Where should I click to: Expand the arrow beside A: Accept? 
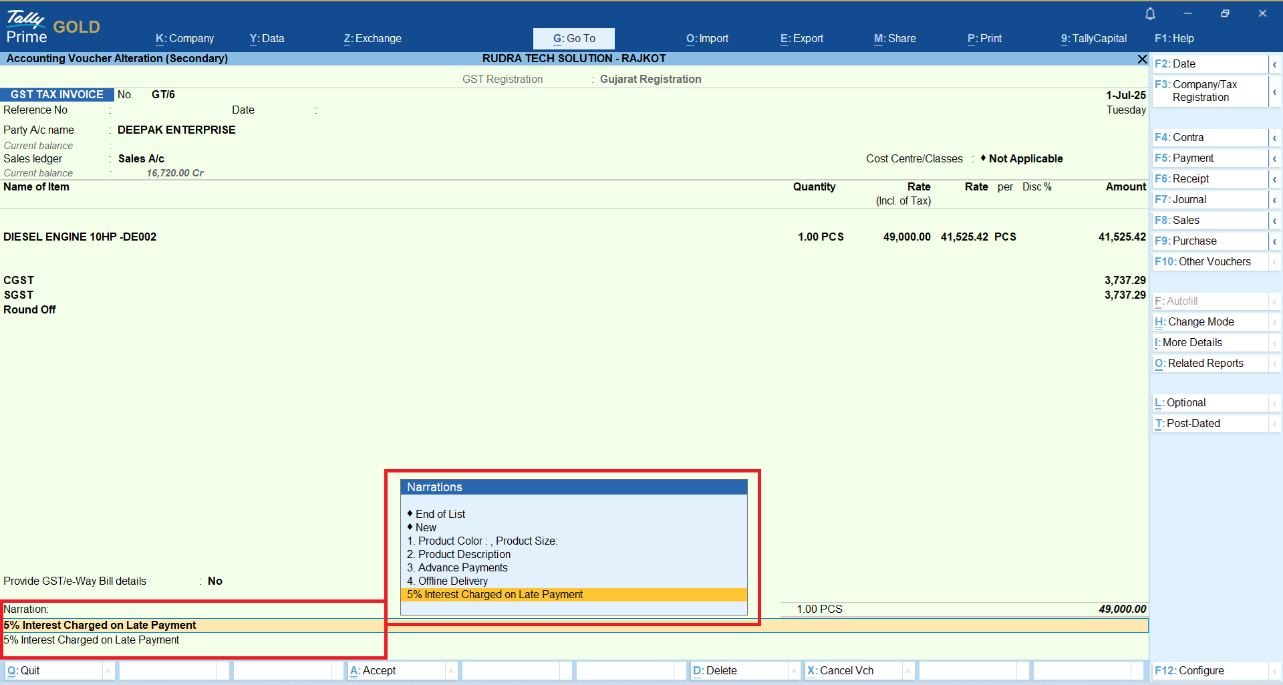coord(451,671)
